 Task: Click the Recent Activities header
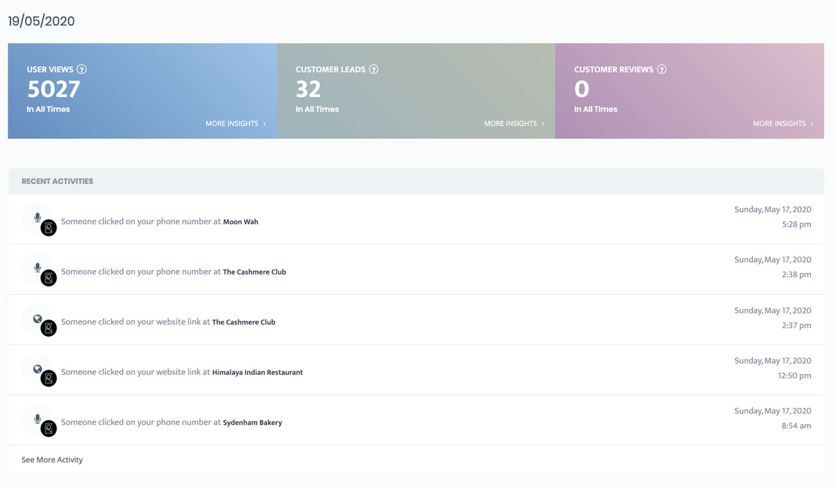(x=57, y=181)
